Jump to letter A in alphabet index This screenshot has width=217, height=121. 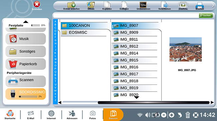pyautogui.click(x=55, y=22)
